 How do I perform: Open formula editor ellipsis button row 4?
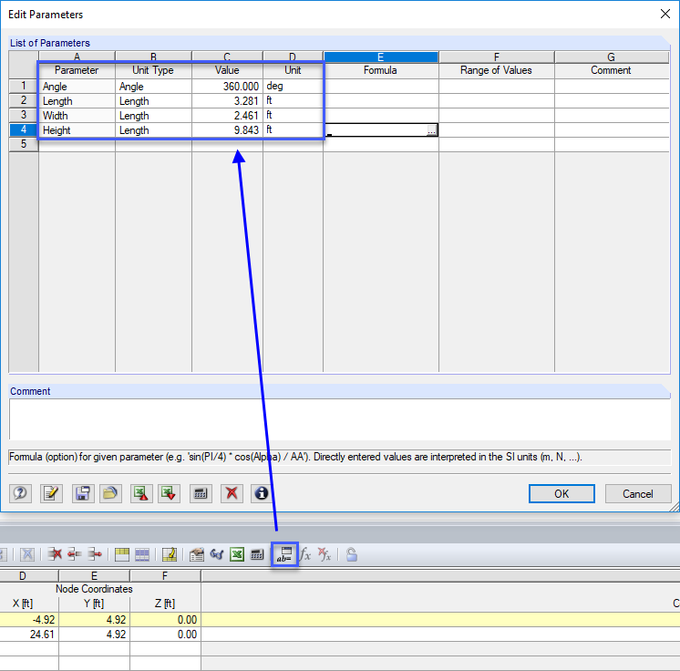(431, 130)
